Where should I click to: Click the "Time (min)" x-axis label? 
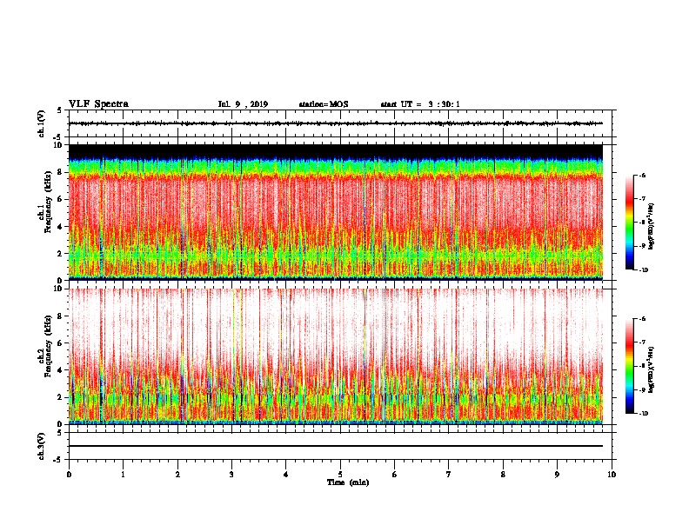[348, 482]
